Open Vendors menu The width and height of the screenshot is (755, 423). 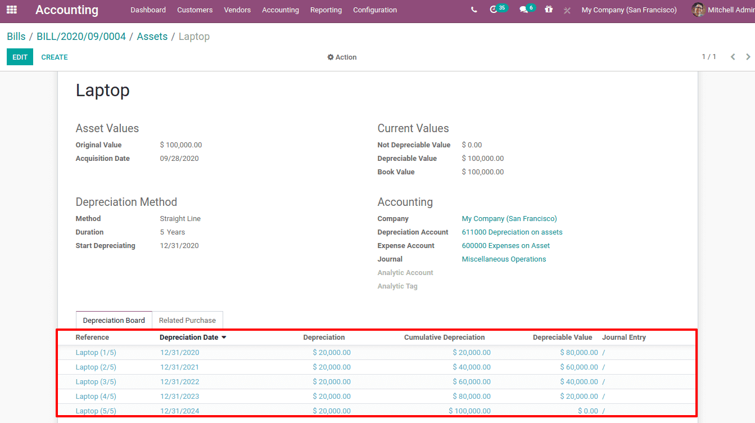coord(237,10)
